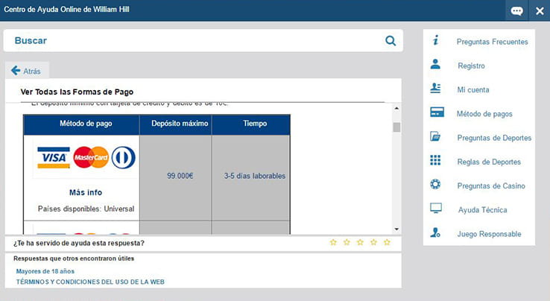Rate the answer two stars

(x=347, y=242)
